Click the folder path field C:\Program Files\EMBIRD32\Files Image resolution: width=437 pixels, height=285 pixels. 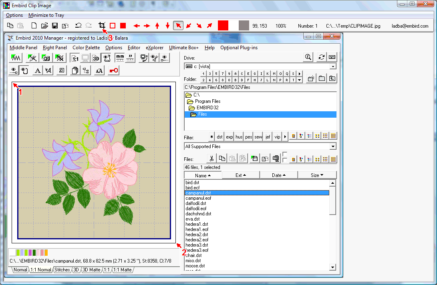click(x=260, y=87)
